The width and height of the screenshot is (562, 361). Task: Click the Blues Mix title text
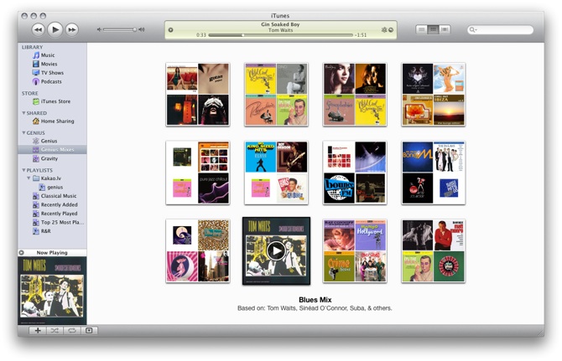[x=315, y=300]
